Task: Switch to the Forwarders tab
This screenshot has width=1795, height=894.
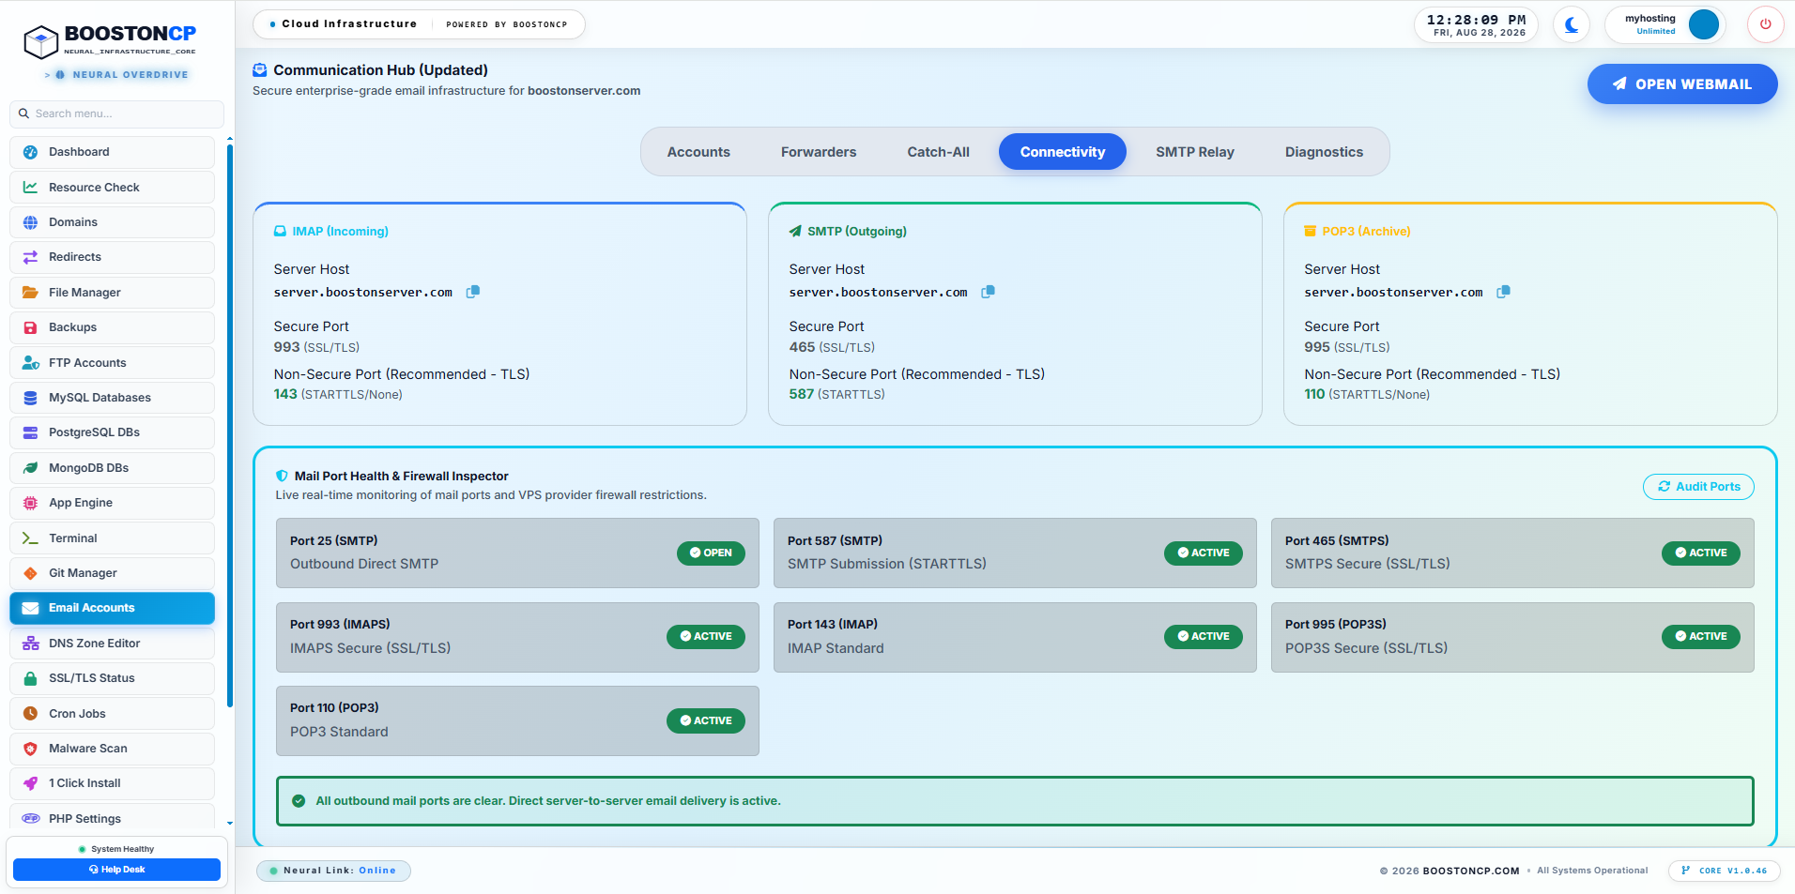Action: point(819,152)
